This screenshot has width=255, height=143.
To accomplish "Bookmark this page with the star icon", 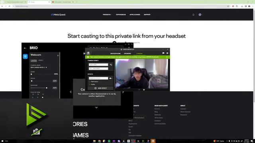I will [228, 6].
